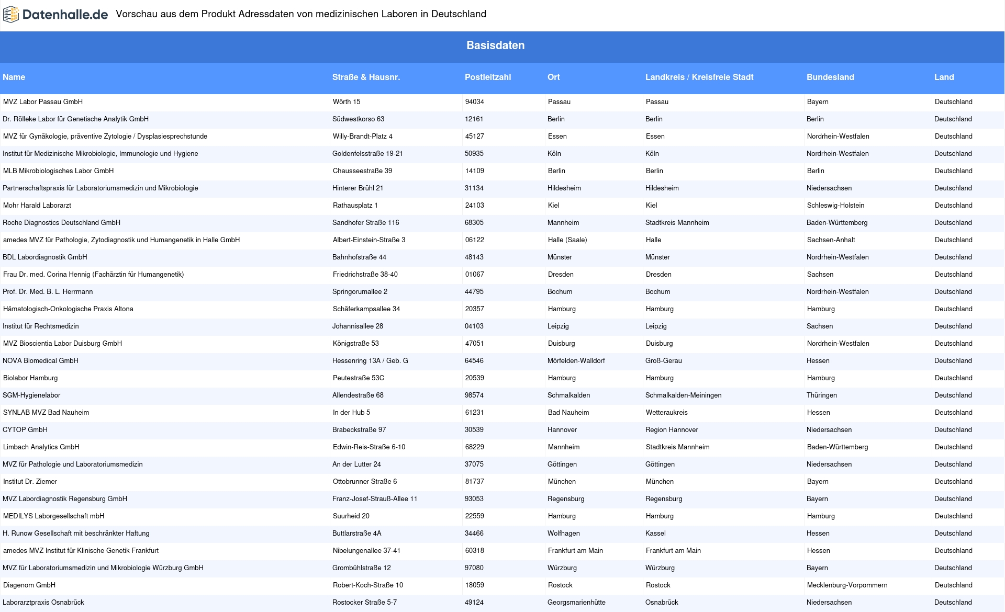Click the Land column header
The width and height of the screenshot is (1005, 612).
(x=944, y=77)
